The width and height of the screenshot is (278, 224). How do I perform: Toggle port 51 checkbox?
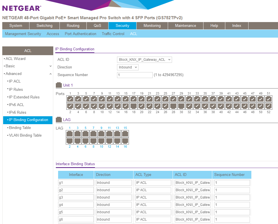(269, 99)
